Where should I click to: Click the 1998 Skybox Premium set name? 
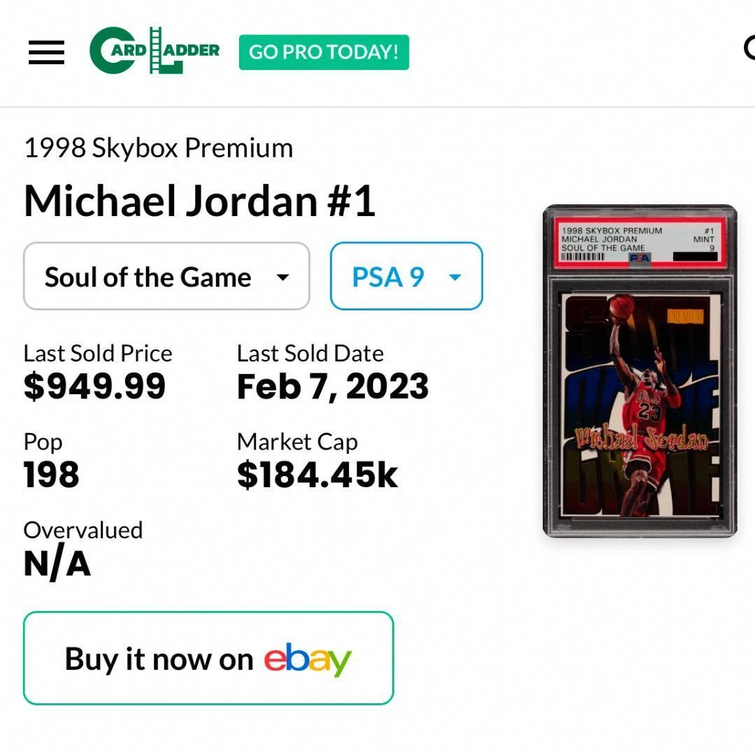pos(159,148)
